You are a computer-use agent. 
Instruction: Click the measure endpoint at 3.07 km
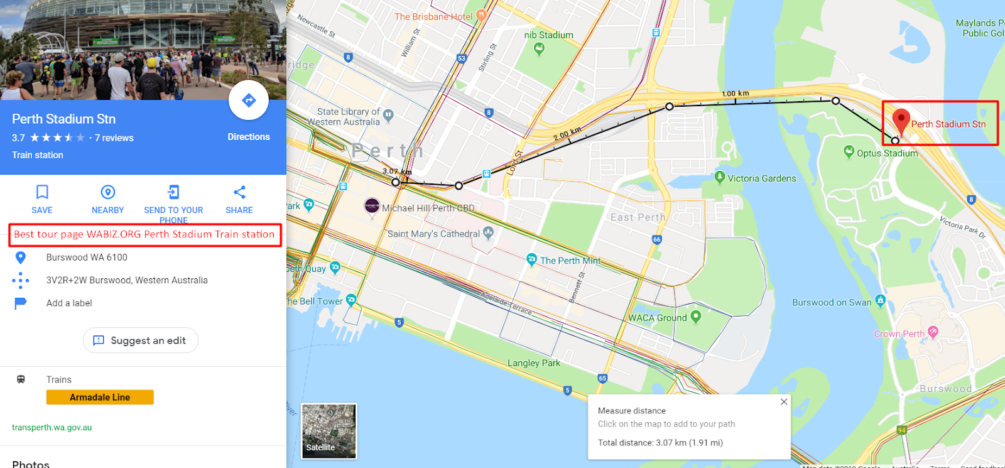point(396,182)
